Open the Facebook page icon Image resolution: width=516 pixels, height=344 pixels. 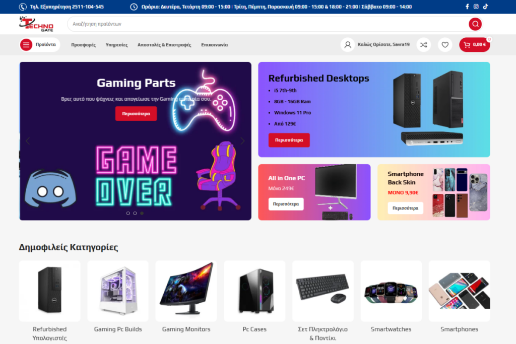click(x=467, y=7)
